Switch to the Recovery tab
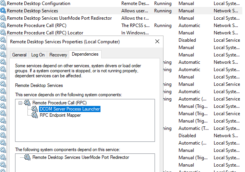This screenshot has width=245, height=172. (58, 55)
